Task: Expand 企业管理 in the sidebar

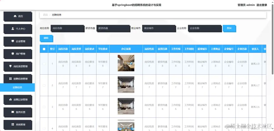Action: 18,41
